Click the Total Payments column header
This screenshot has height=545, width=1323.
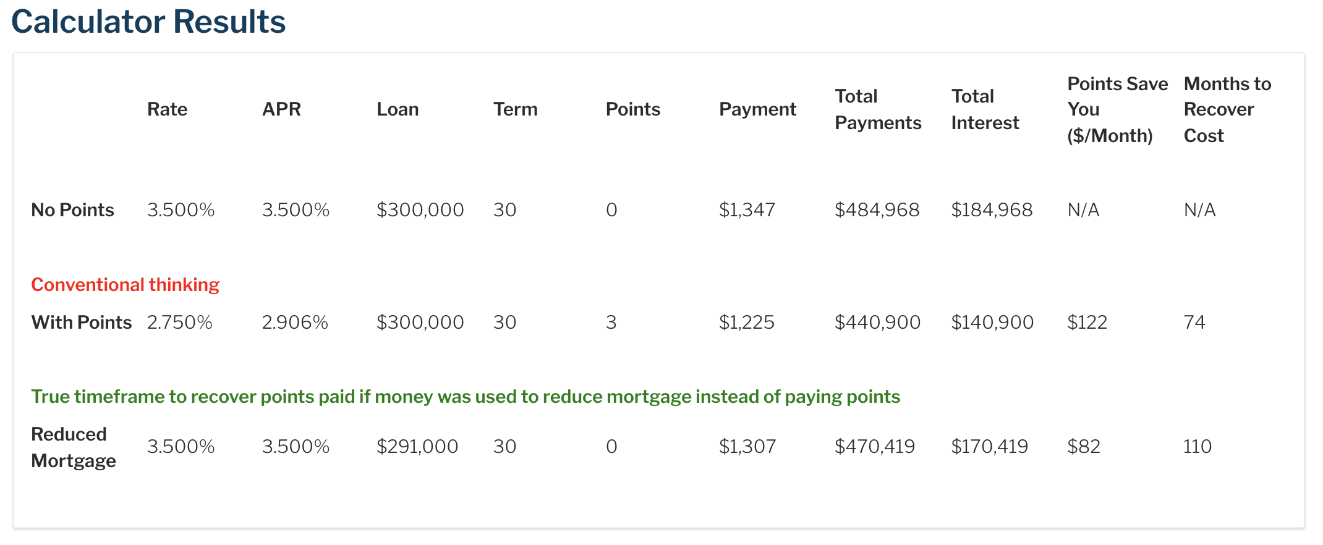878,109
